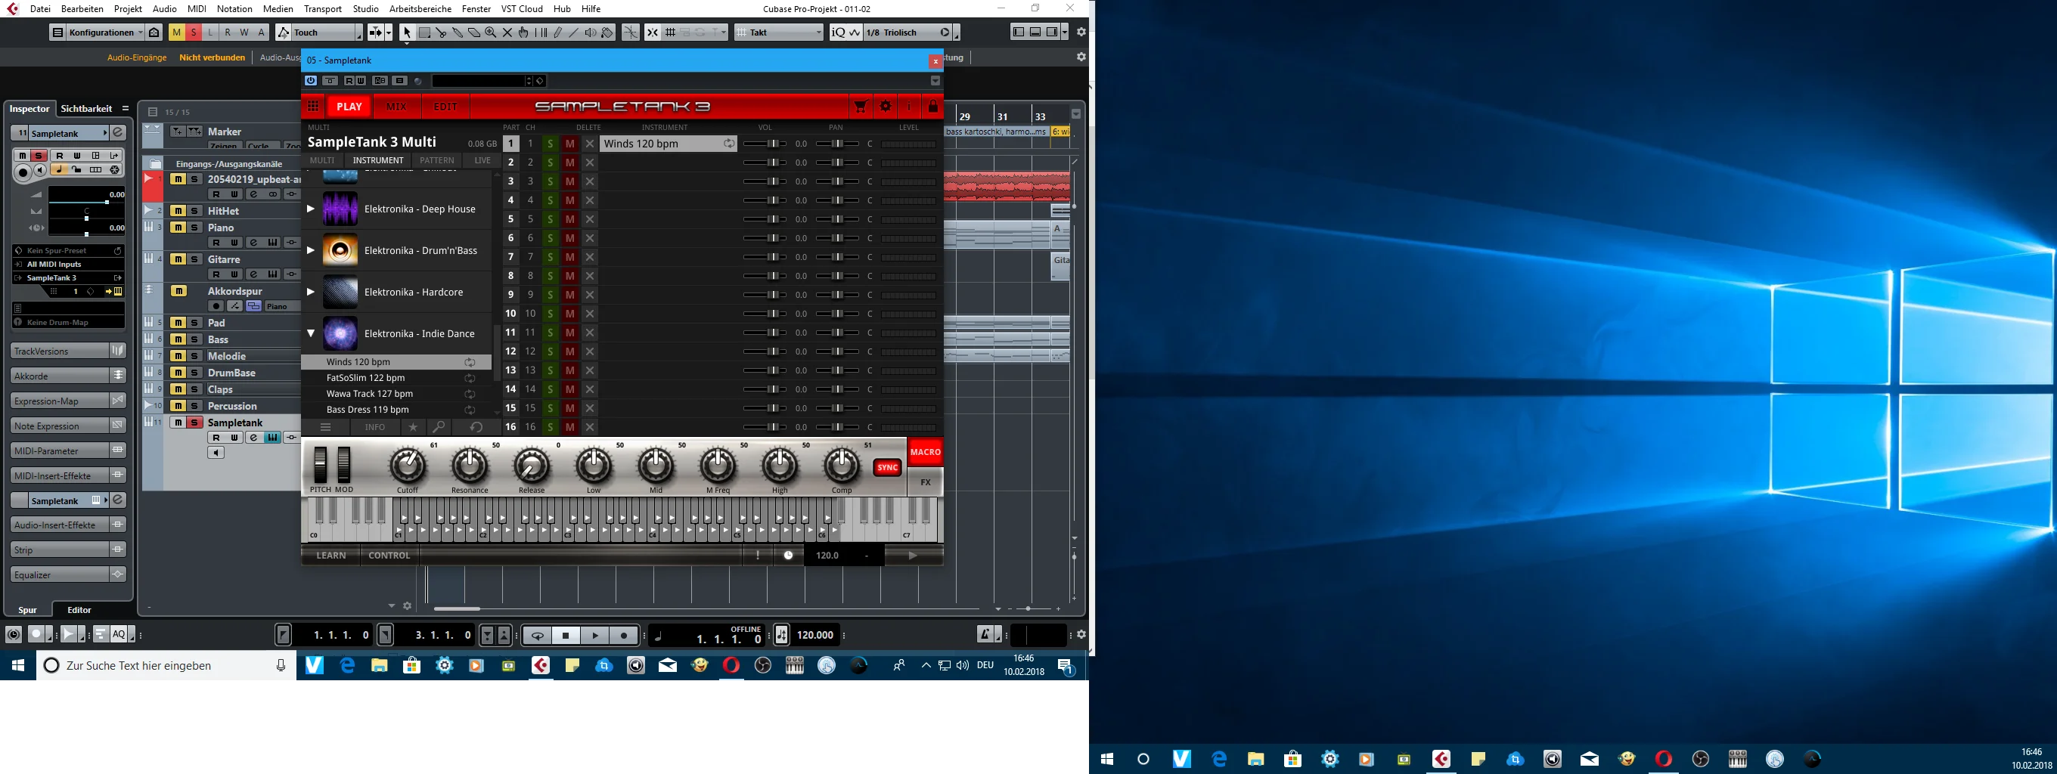Select FatSoSlim 122 bpm instrument
Screen dimensions: 2057x774
396,378
